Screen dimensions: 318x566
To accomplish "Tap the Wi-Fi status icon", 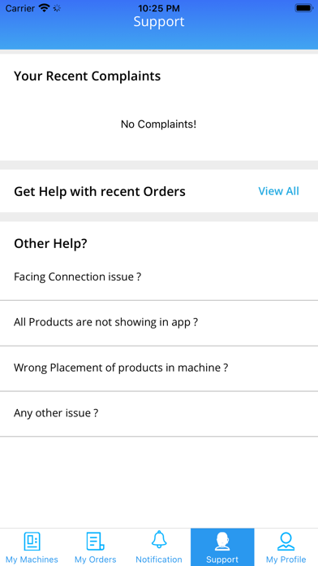I will coord(45,8).
